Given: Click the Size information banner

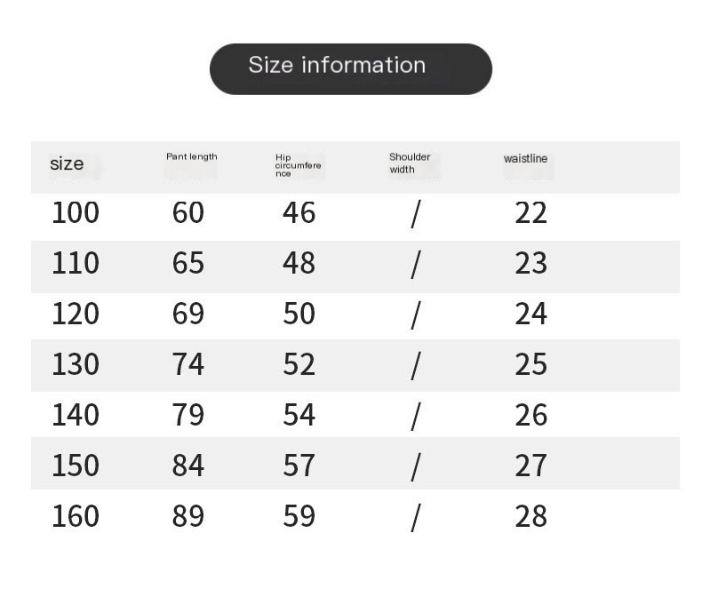Looking at the screenshot, I should tap(350, 69).
